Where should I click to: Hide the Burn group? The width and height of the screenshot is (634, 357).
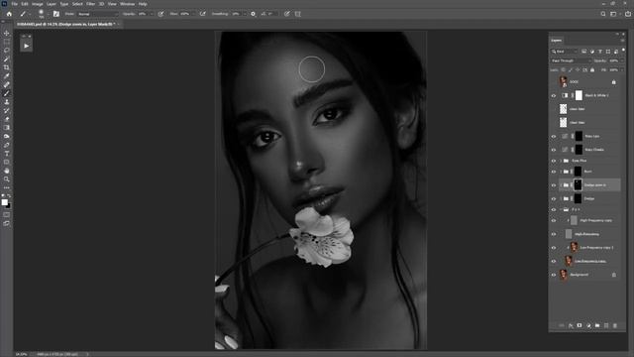[x=554, y=172]
